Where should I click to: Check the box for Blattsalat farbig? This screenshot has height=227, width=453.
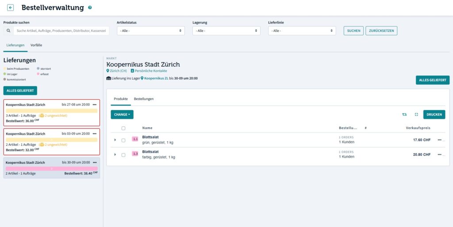tap(123, 155)
